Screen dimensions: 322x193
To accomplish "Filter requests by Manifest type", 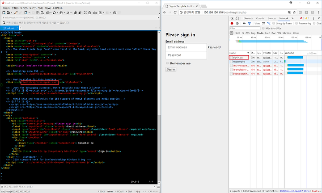I will [x=287, y=33].
